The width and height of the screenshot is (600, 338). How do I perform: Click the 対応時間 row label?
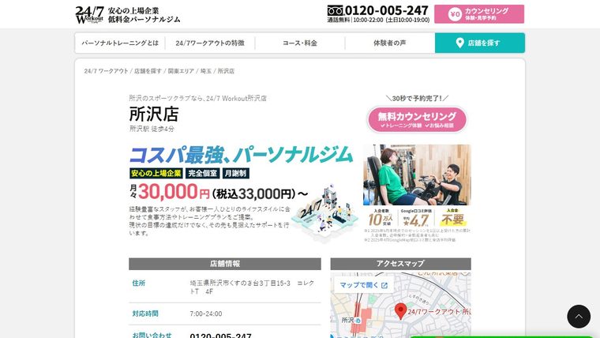pos(145,314)
